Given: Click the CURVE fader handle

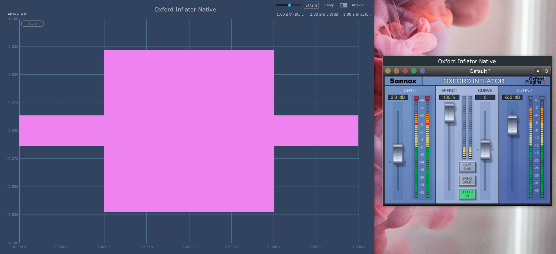Looking at the screenshot, I should point(485,150).
